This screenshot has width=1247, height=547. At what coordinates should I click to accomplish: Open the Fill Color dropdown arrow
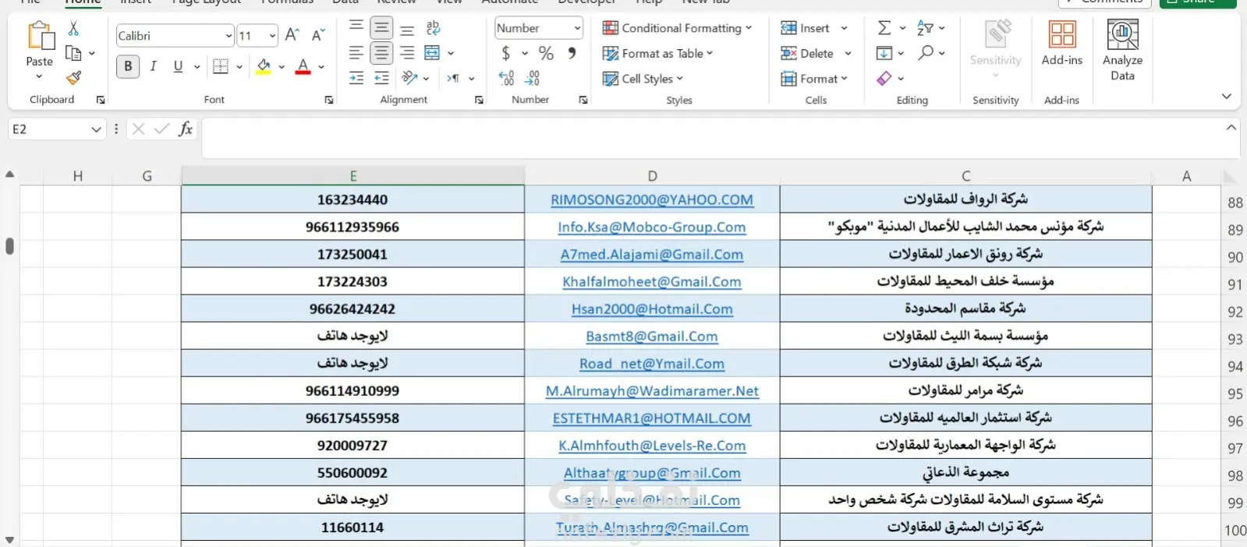pos(282,67)
